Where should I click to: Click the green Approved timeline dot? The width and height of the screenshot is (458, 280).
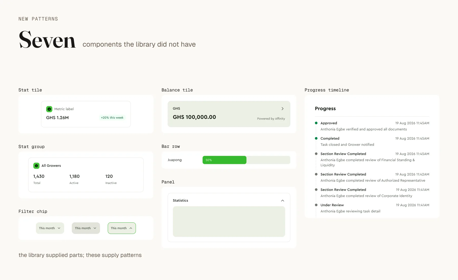click(316, 123)
